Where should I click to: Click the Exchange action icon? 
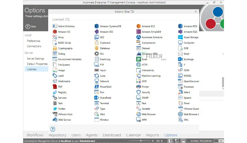(x=180, y=59)
